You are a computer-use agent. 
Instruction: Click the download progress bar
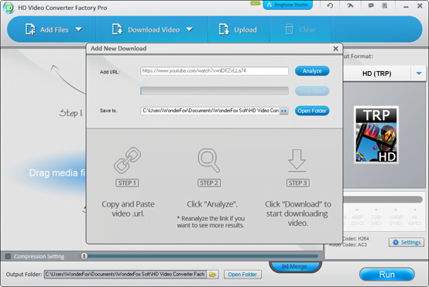coord(214,91)
